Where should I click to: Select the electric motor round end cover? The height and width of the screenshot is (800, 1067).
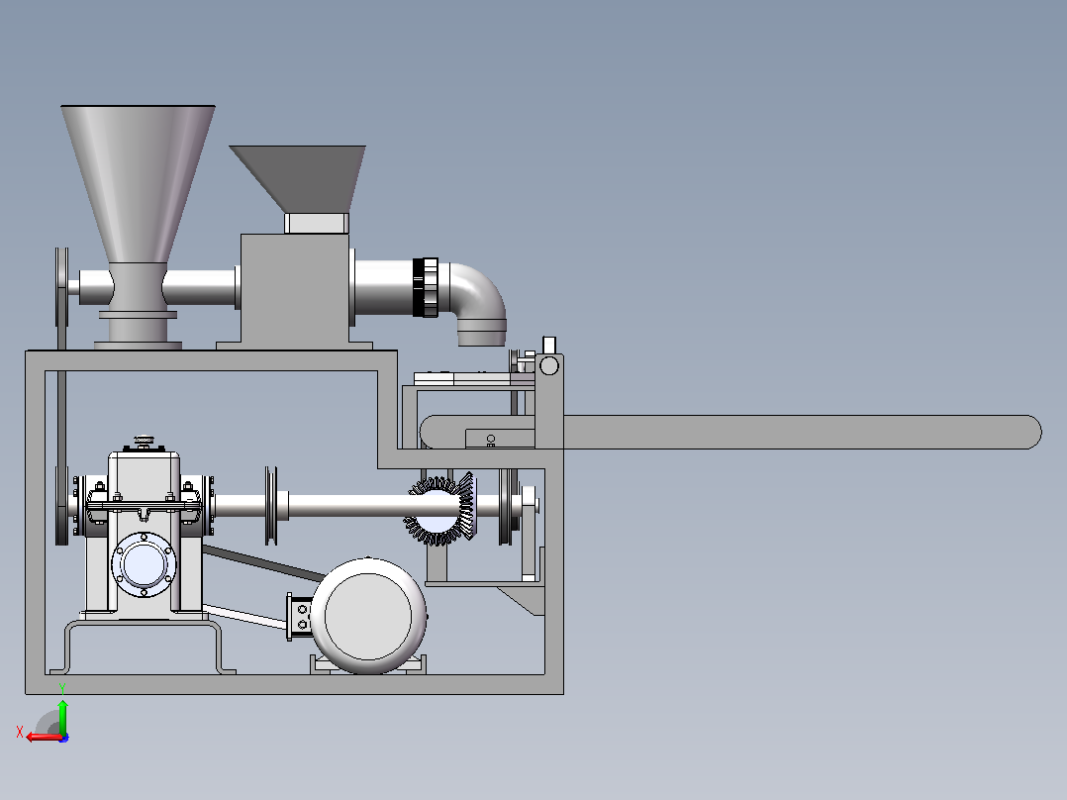[x=368, y=616]
